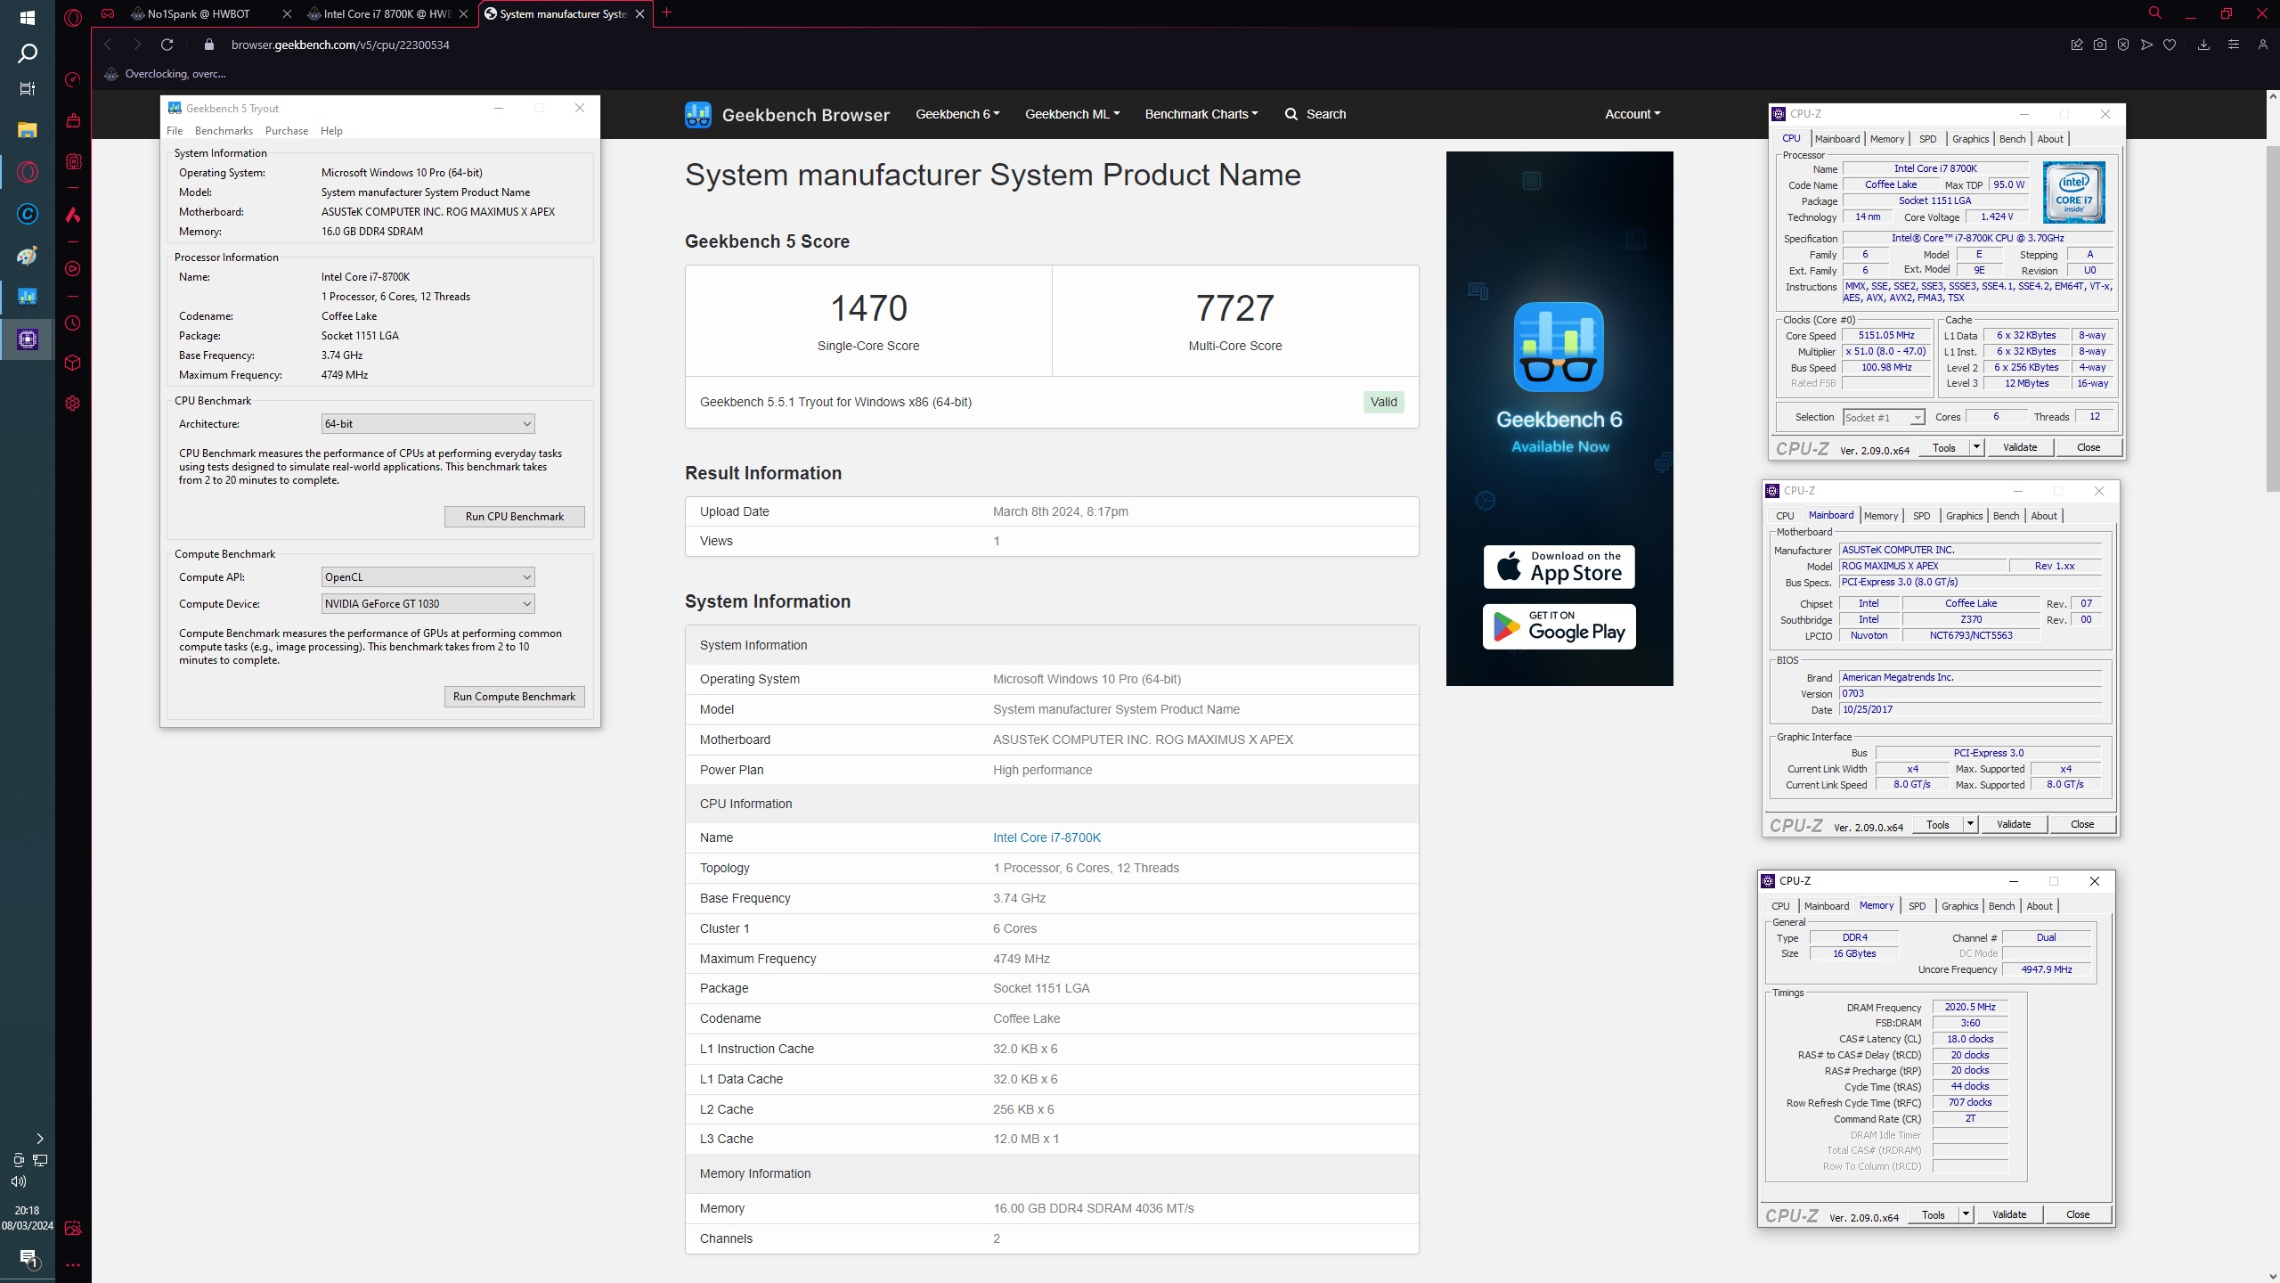Screen dimensions: 2280x1283
Task: Click the page vertical scrollbar thumb
Action: click(x=2272, y=317)
